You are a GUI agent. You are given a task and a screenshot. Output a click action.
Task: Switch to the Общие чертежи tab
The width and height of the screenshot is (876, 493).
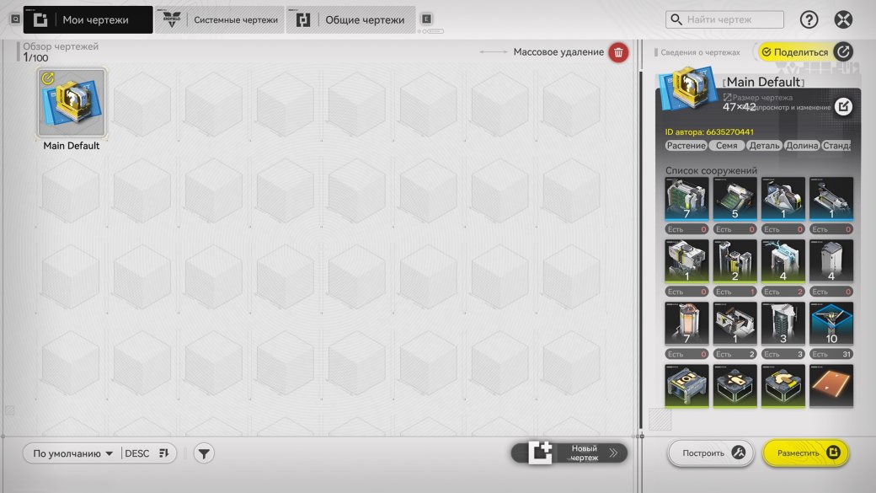(351, 19)
